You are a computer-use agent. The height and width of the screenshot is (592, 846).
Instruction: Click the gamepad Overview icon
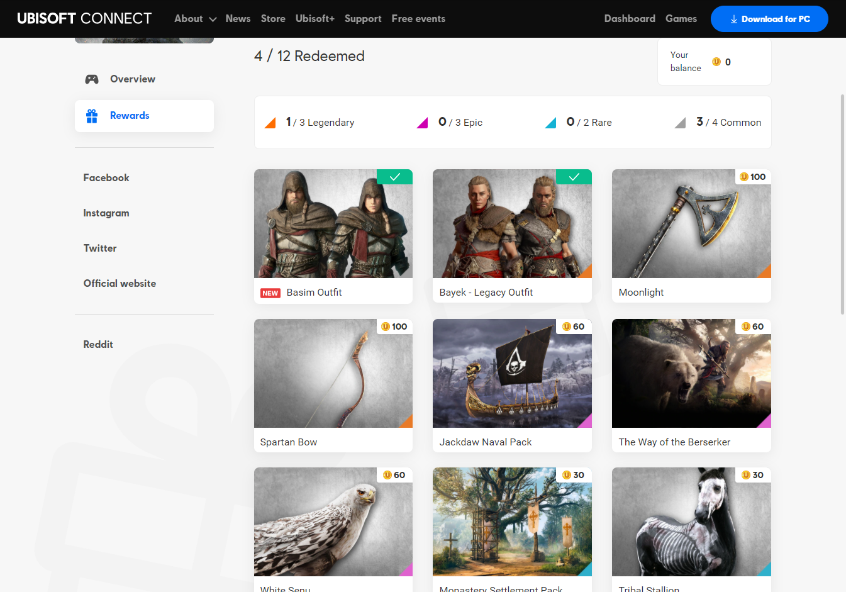92,79
